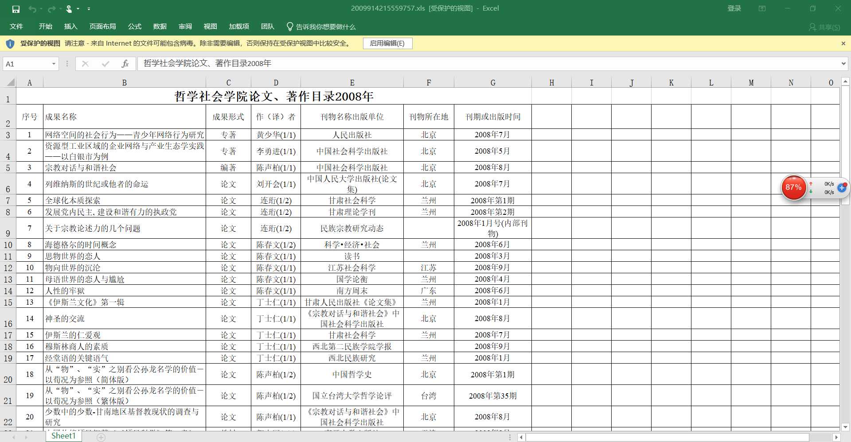Click the formula bar cancel X icon

tap(86, 64)
